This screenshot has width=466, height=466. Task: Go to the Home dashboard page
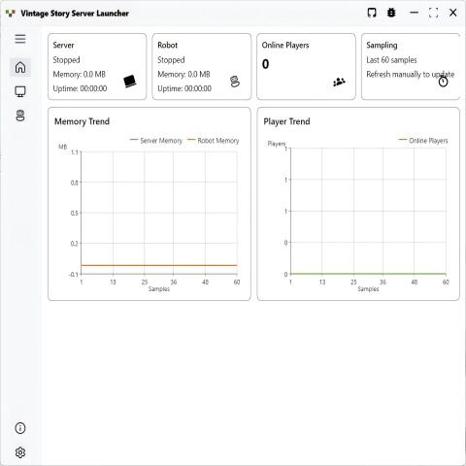20,67
